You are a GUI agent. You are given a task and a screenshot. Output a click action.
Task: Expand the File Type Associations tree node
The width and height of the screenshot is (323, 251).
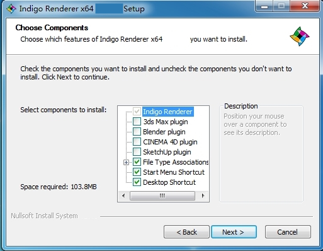click(x=126, y=162)
